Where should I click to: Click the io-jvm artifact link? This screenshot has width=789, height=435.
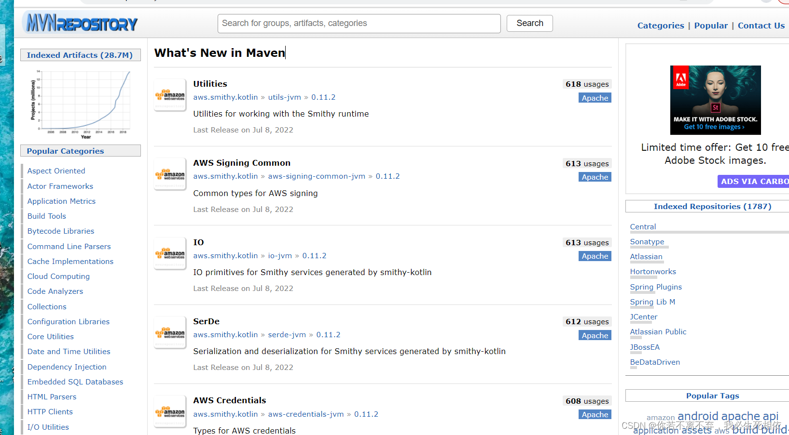point(280,255)
